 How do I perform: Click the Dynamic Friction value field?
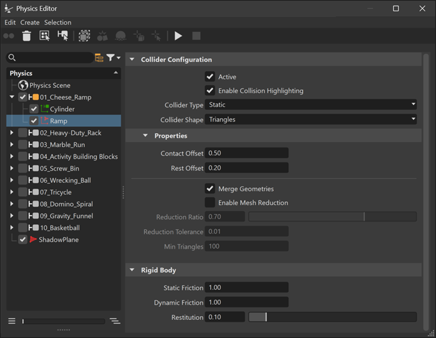click(x=246, y=302)
